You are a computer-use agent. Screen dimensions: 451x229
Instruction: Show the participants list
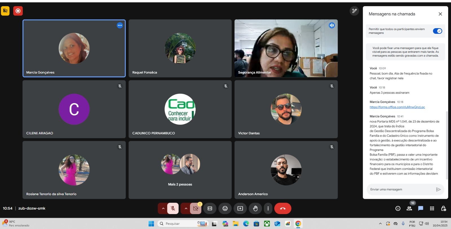click(409, 208)
